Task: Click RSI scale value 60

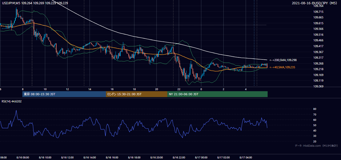Action: tap(315, 120)
